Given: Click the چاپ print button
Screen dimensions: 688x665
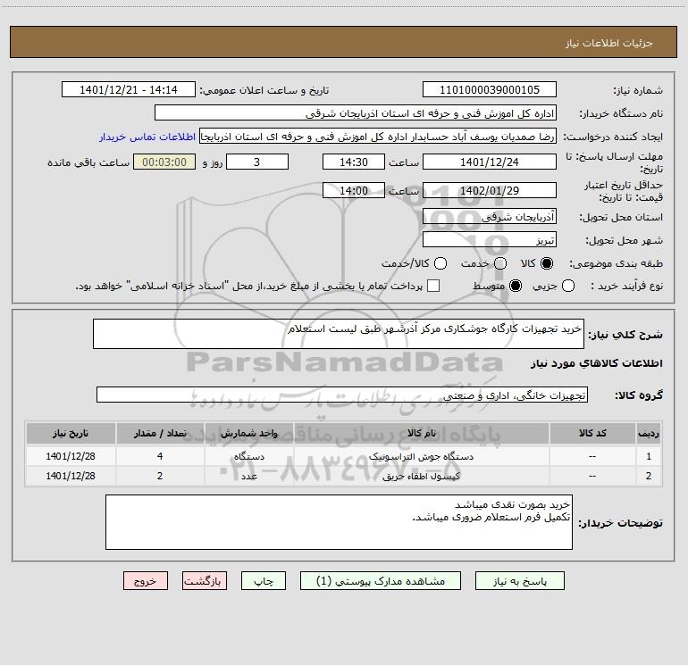Looking at the screenshot, I should point(264,581).
